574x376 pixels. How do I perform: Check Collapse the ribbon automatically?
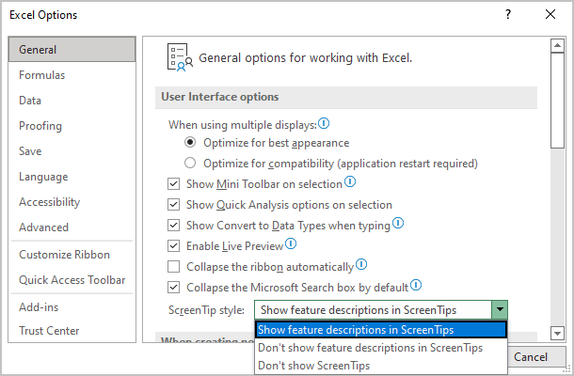coord(173,267)
